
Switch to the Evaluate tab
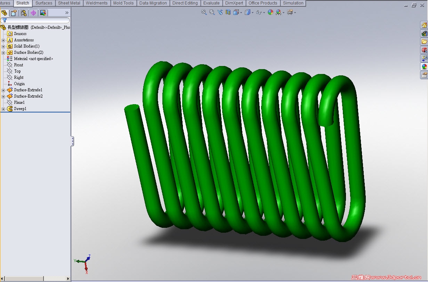coord(211,3)
